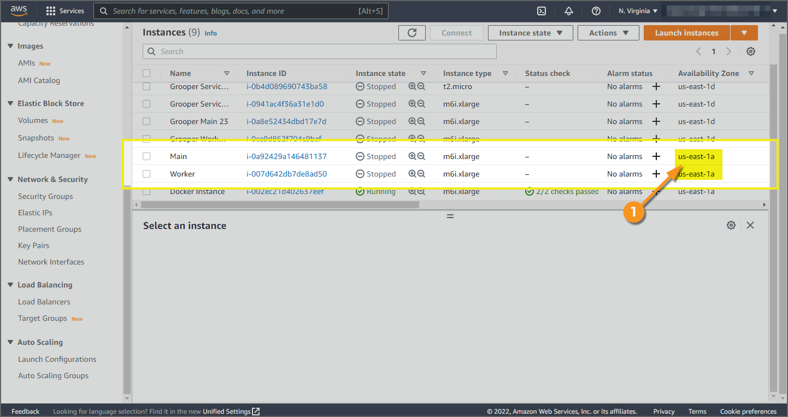Collapse the Load Balancing section
The width and height of the screenshot is (788, 417).
pyautogui.click(x=10, y=285)
